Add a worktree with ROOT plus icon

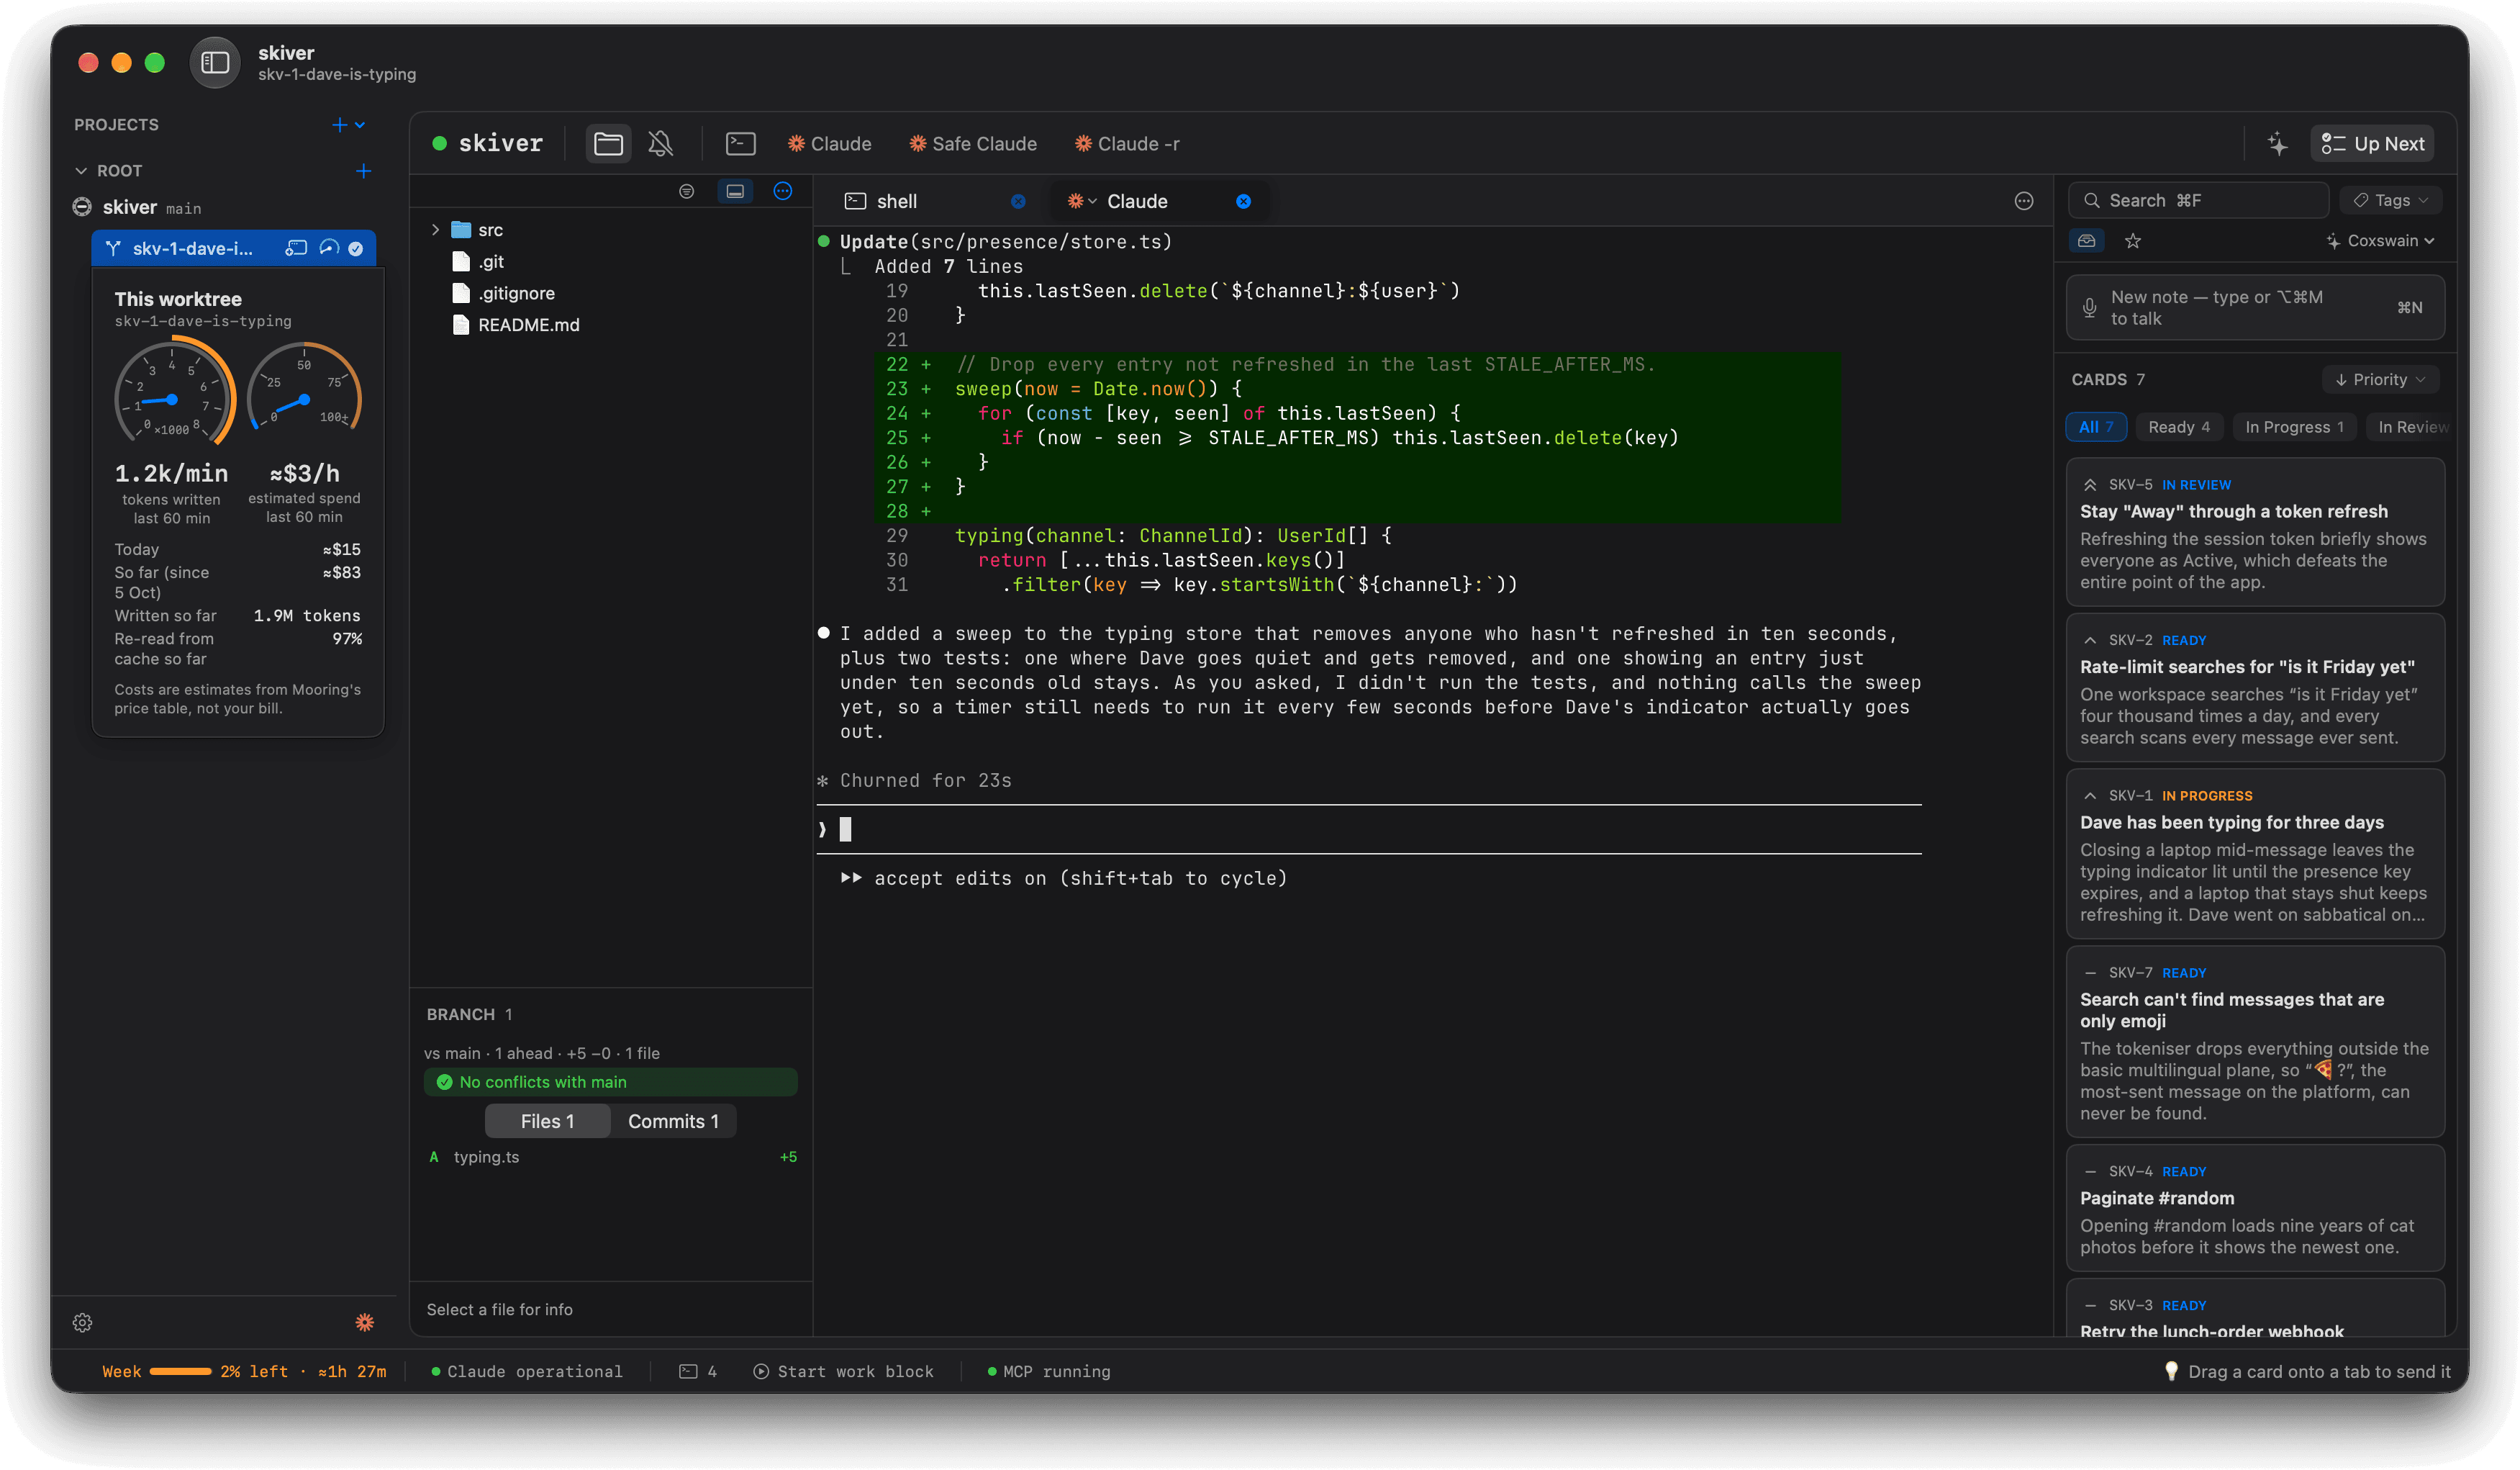[364, 171]
